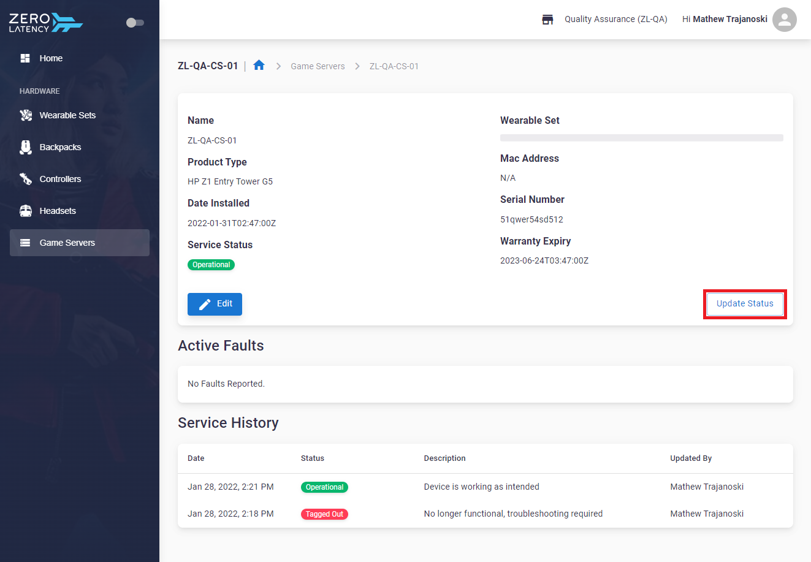Click the empty Wearable Set placeholder bar

pos(642,138)
